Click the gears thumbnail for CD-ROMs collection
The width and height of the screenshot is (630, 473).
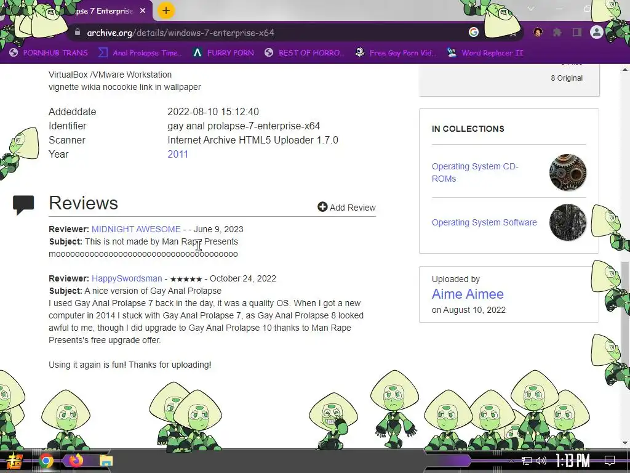click(x=568, y=172)
